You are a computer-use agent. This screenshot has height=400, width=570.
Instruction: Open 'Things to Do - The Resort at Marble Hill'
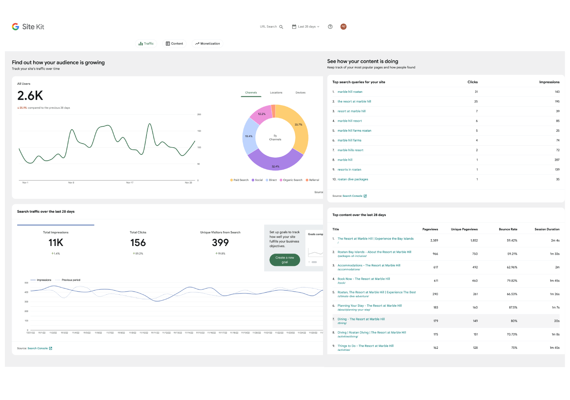tap(365, 346)
